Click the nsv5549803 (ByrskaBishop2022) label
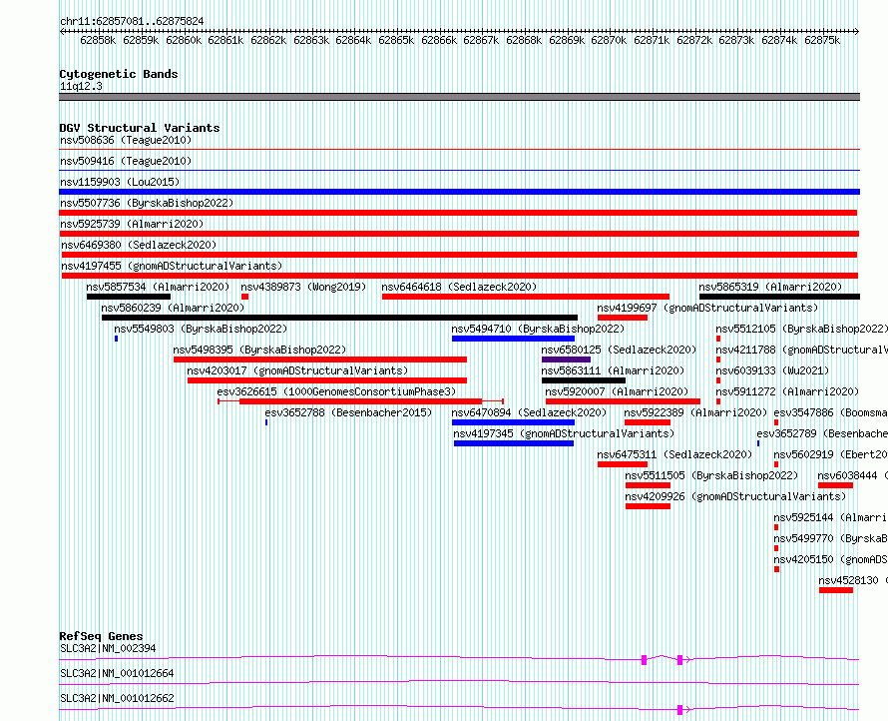The image size is (888, 721). click(201, 329)
